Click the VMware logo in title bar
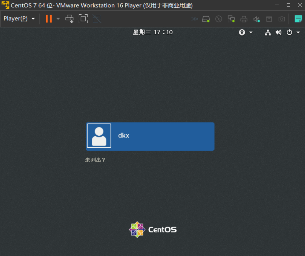 [x=5, y=5]
